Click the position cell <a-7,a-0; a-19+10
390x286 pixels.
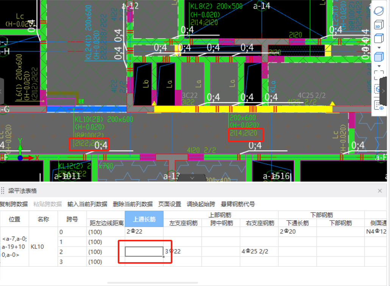(x=14, y=247)
